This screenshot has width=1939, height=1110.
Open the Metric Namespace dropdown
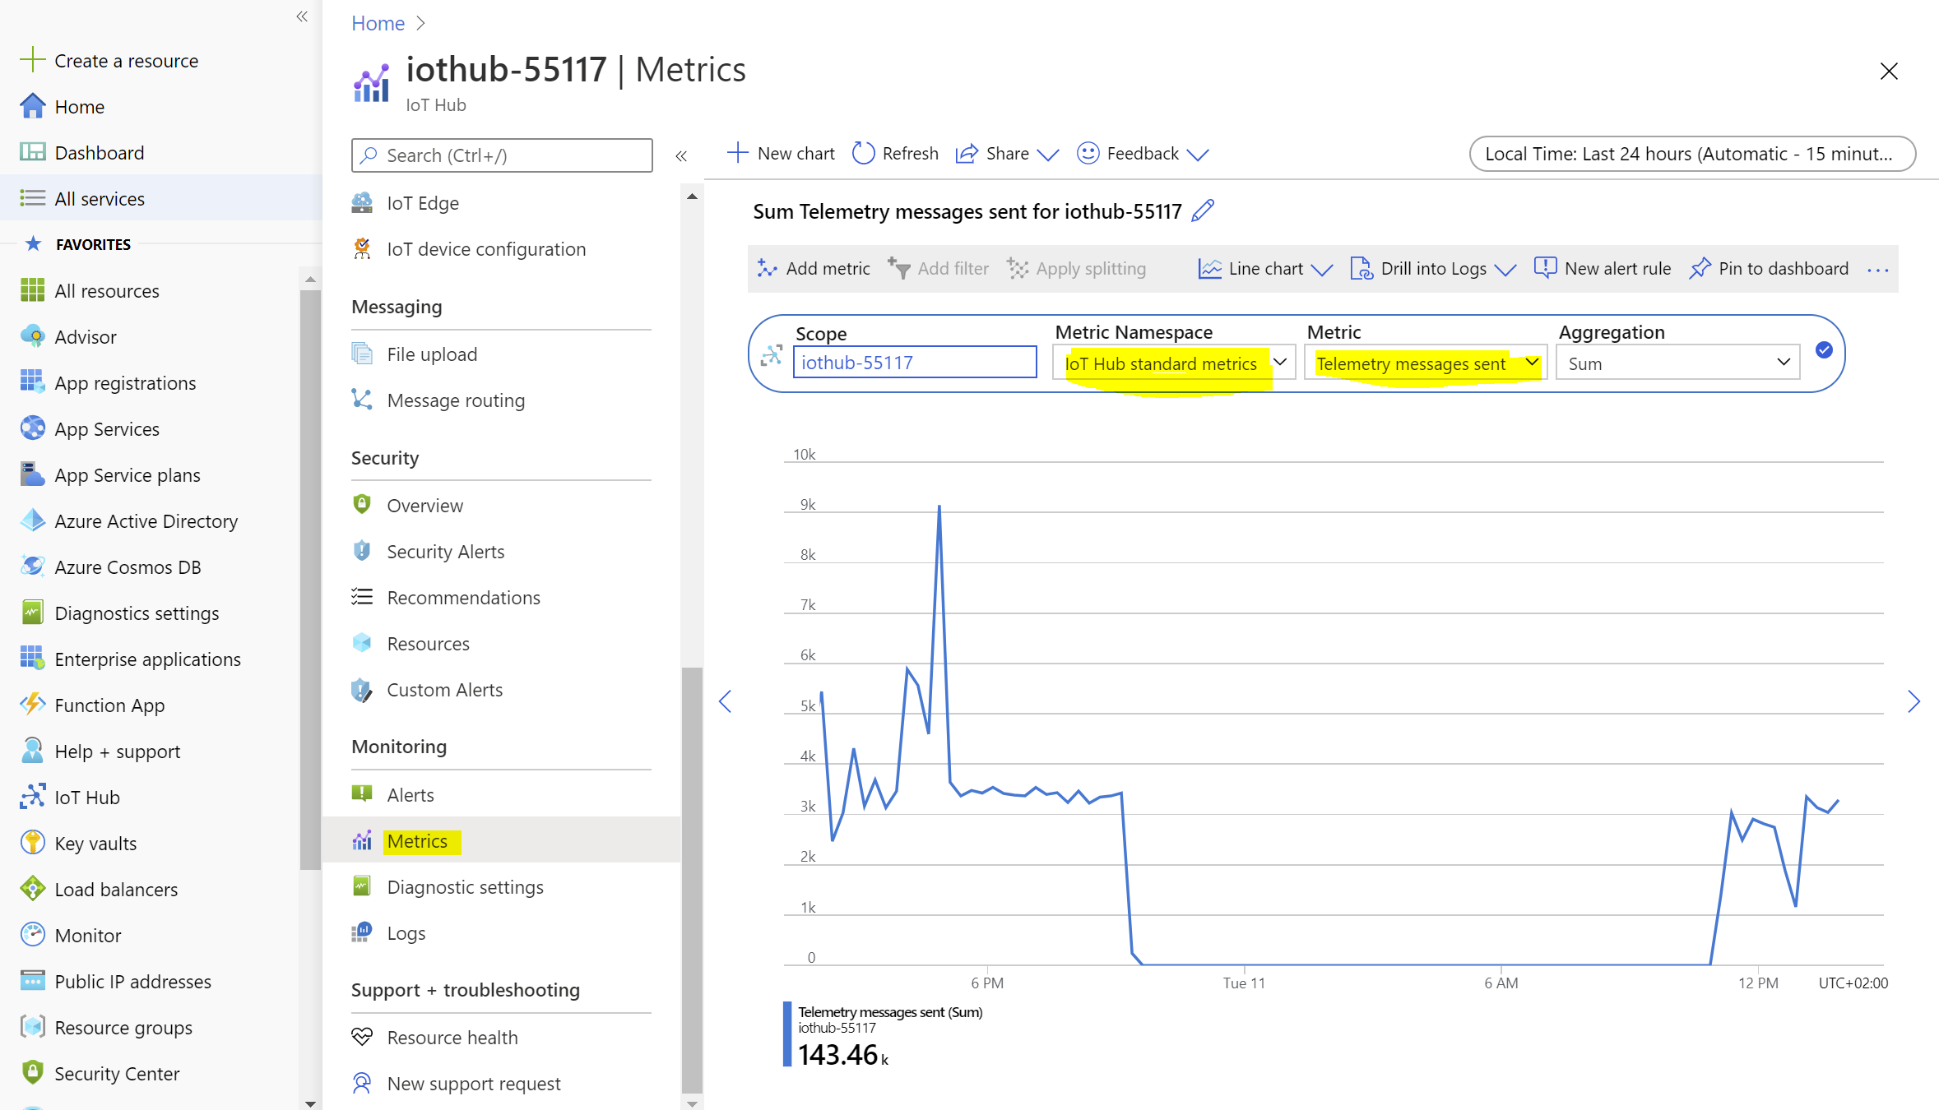pyautogui.click(x=1174, y=363)
